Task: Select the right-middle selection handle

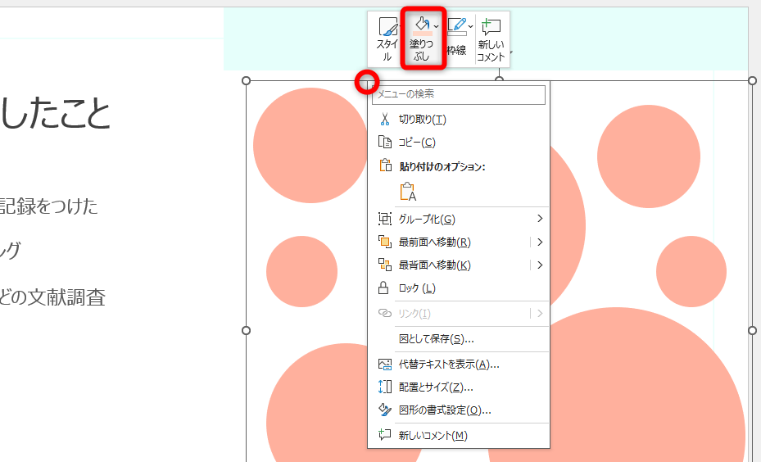Action: (x=752, y=330)
